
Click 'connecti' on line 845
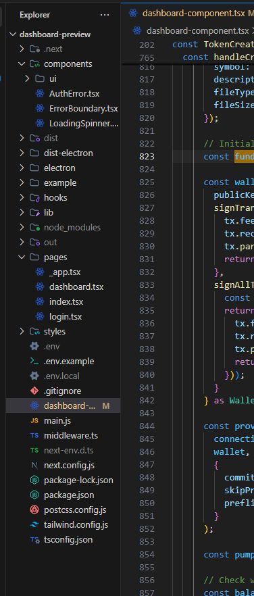pyautogui.click(x=234, y=439)
